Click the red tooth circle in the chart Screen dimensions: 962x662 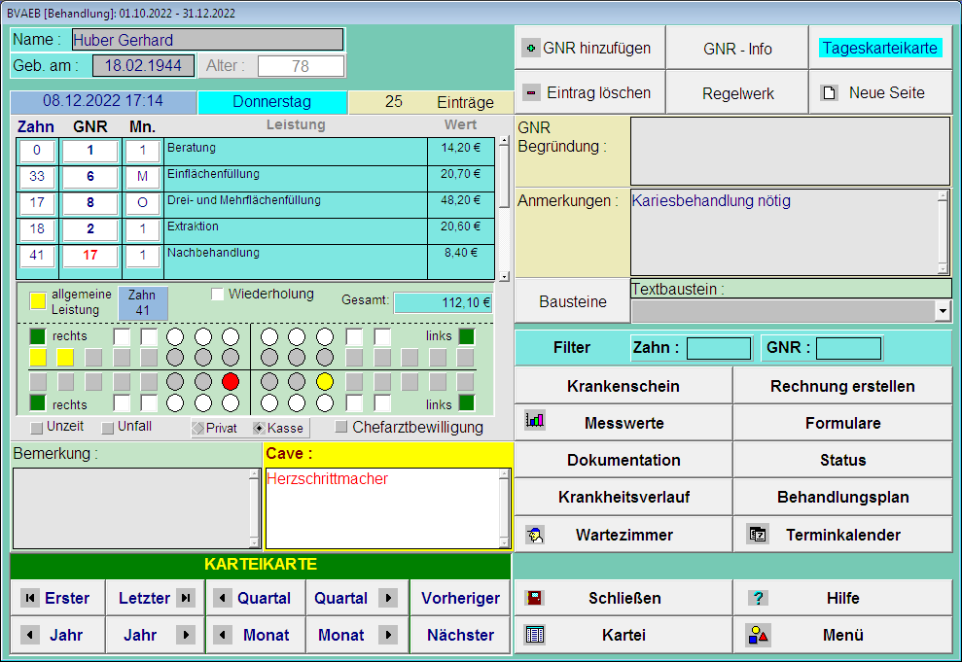(231, 381)
